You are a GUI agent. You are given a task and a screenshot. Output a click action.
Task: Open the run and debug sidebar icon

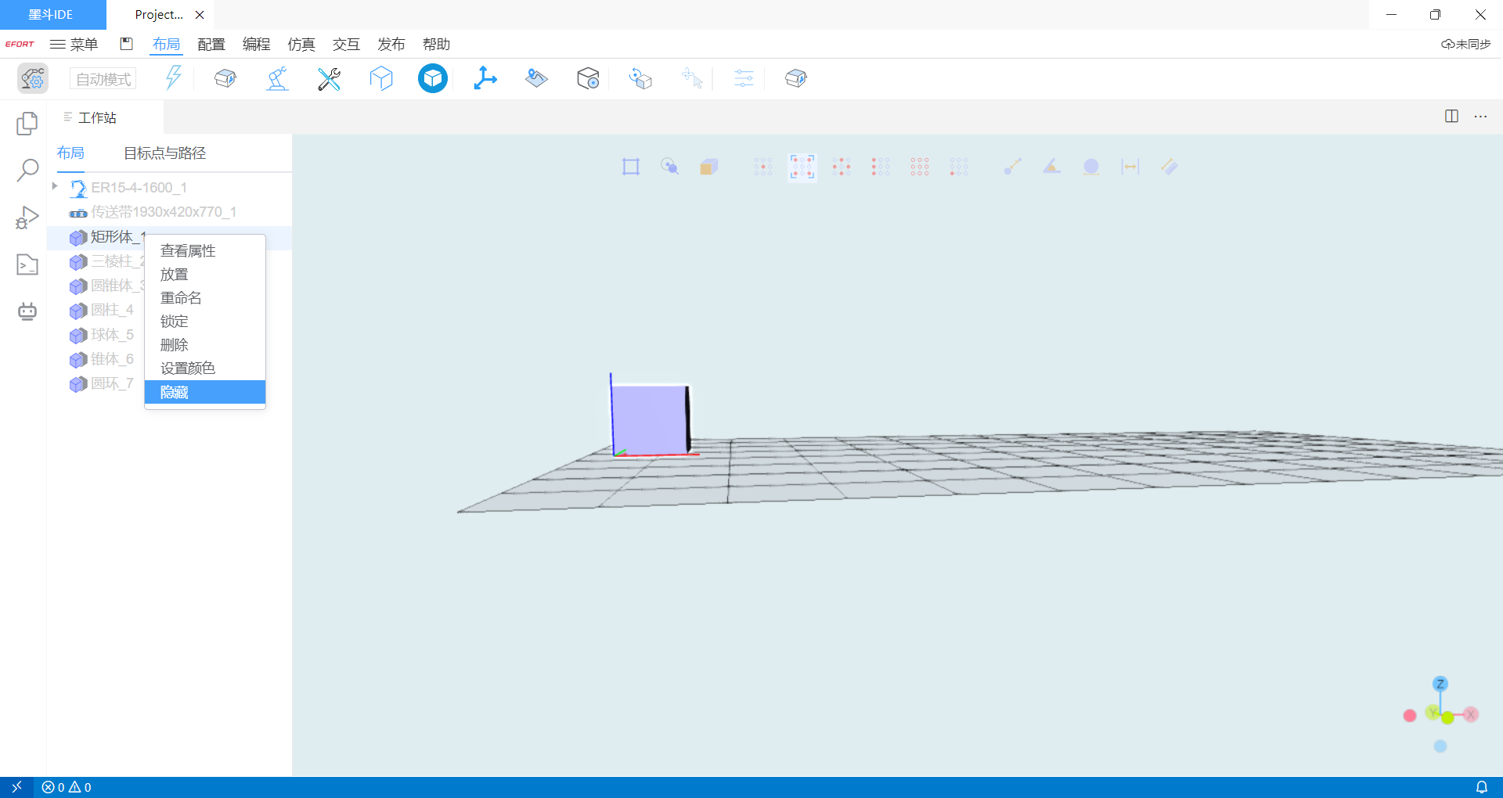(x=27, y=217)
